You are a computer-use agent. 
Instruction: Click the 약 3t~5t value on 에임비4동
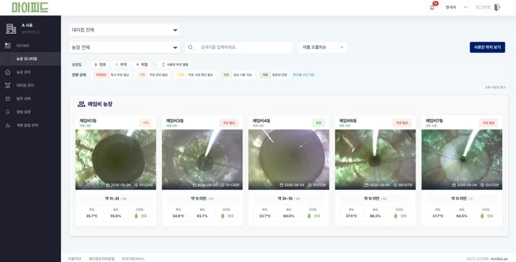[285, 199]
